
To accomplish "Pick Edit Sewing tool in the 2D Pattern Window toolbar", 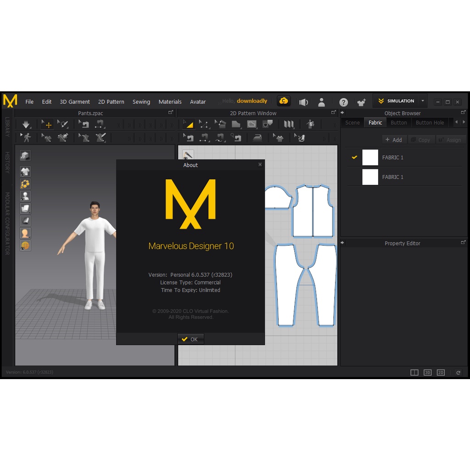I will [189, 138].
